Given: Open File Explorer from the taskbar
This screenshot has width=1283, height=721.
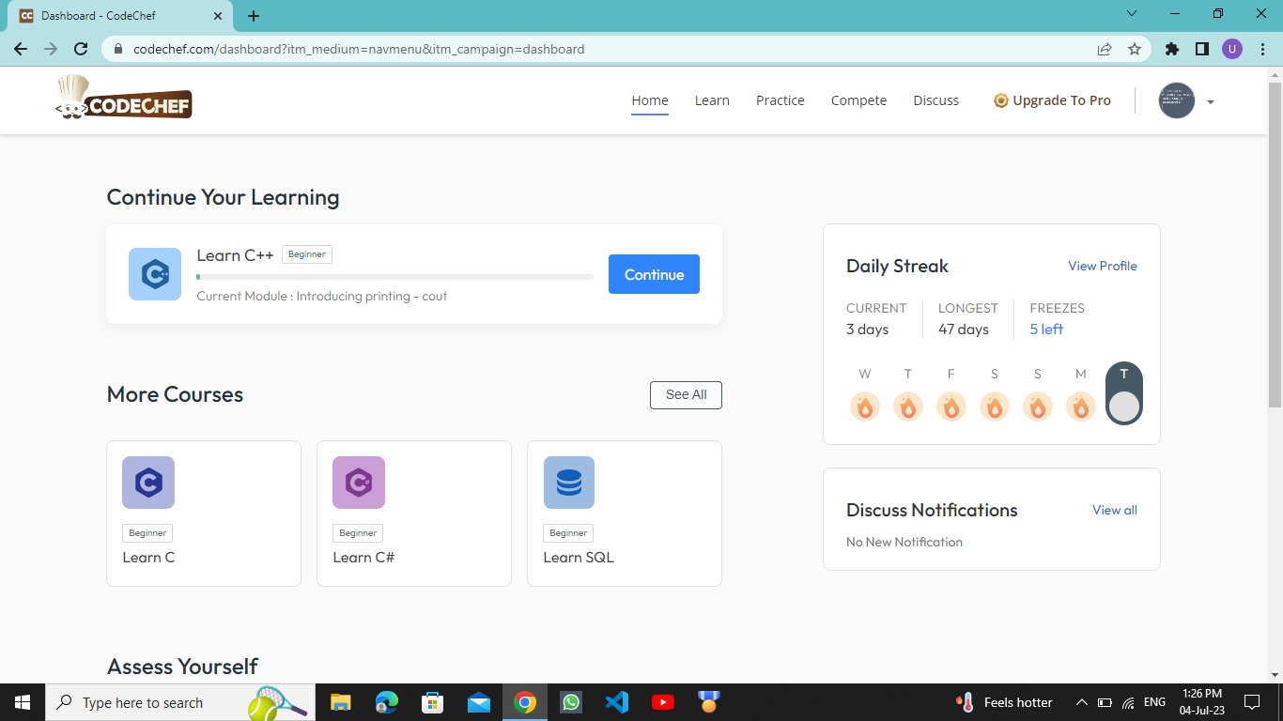Looking at the screenshot, I should [340, 702].
